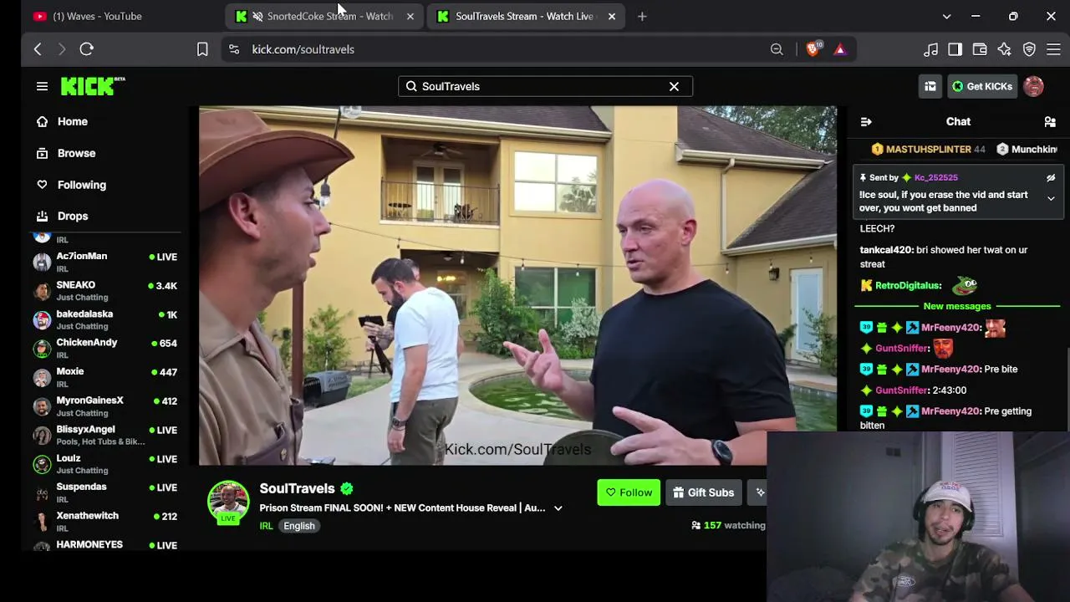Close the SoulTravels Stream tab
Image resolution: width=1070 pixels, height=602 pixels.
[x=611, y=16]
